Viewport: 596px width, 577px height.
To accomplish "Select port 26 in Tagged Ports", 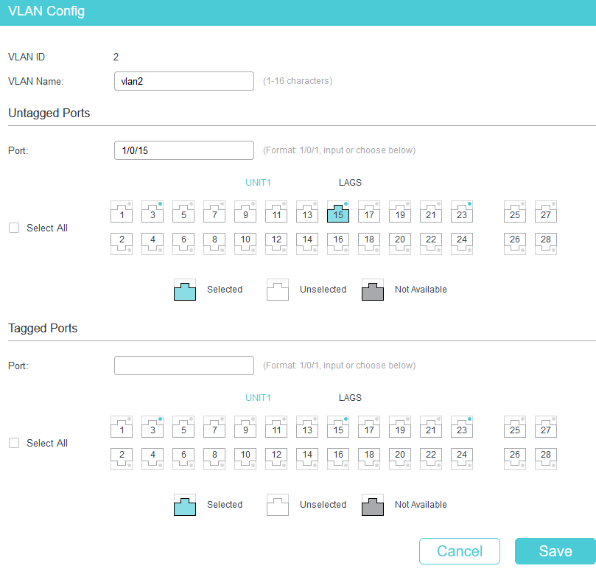I will click(515, 459).
